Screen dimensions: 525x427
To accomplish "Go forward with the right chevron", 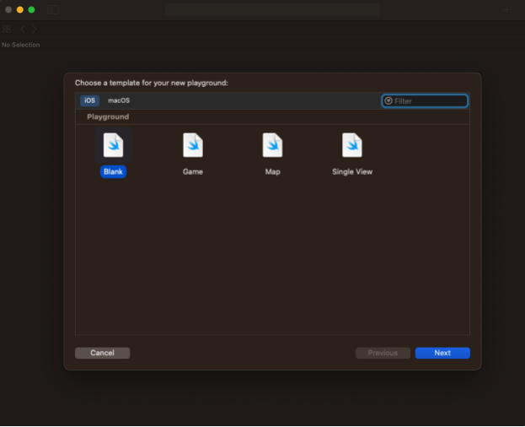I will [x=35, y=30].
